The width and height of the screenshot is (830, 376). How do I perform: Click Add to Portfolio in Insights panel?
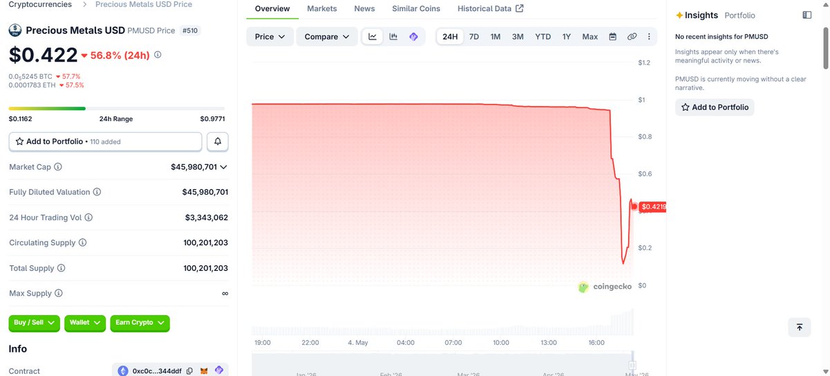point(714,107)
